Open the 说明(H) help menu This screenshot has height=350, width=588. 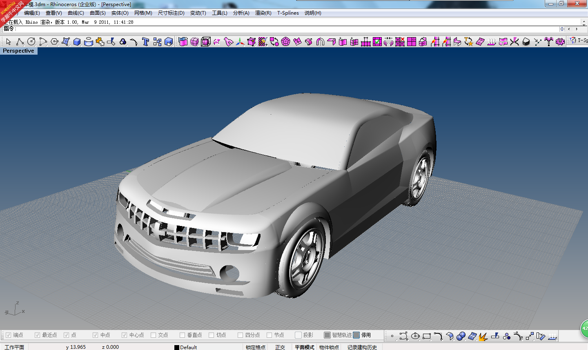313,13
